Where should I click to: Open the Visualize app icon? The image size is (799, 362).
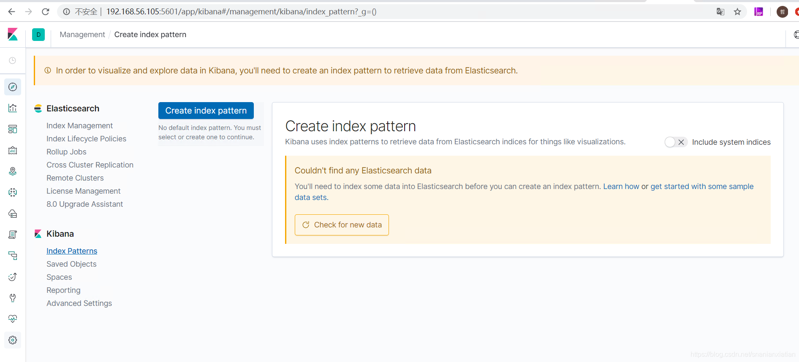pos(13,108)
